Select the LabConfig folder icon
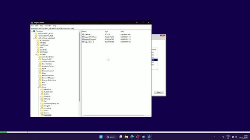Image resolution: width=250 pixels, height=140 pixels. (43, 115)
